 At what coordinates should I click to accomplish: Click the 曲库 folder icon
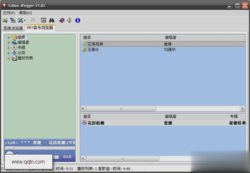coord(14,37)
